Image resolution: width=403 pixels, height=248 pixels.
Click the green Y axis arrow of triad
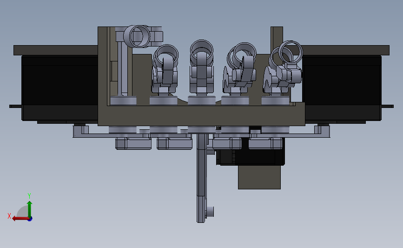point(30,209)
